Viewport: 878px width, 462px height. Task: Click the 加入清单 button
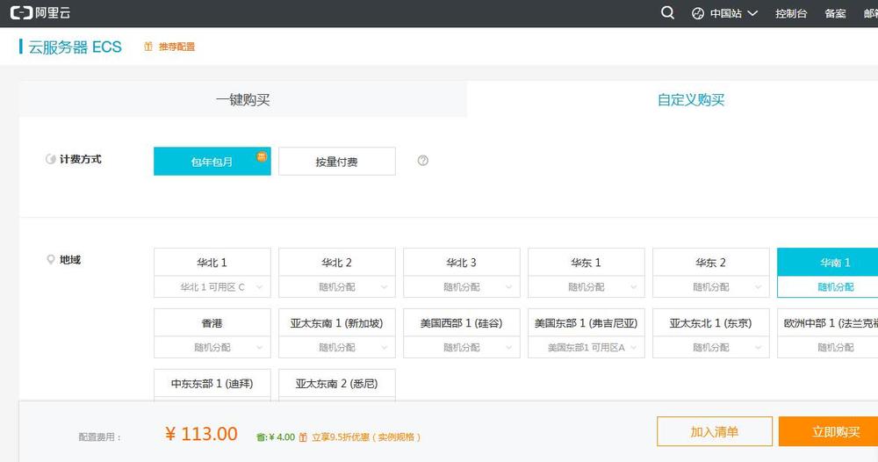click(715, 431)
